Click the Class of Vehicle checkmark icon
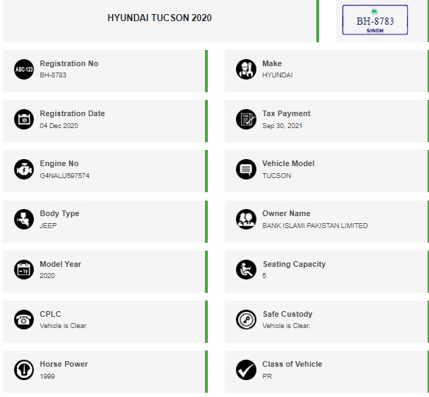 (246, 370)
